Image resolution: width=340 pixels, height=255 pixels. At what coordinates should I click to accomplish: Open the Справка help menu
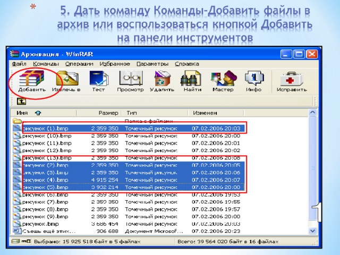pyautogui.click(x=186, y=64)
